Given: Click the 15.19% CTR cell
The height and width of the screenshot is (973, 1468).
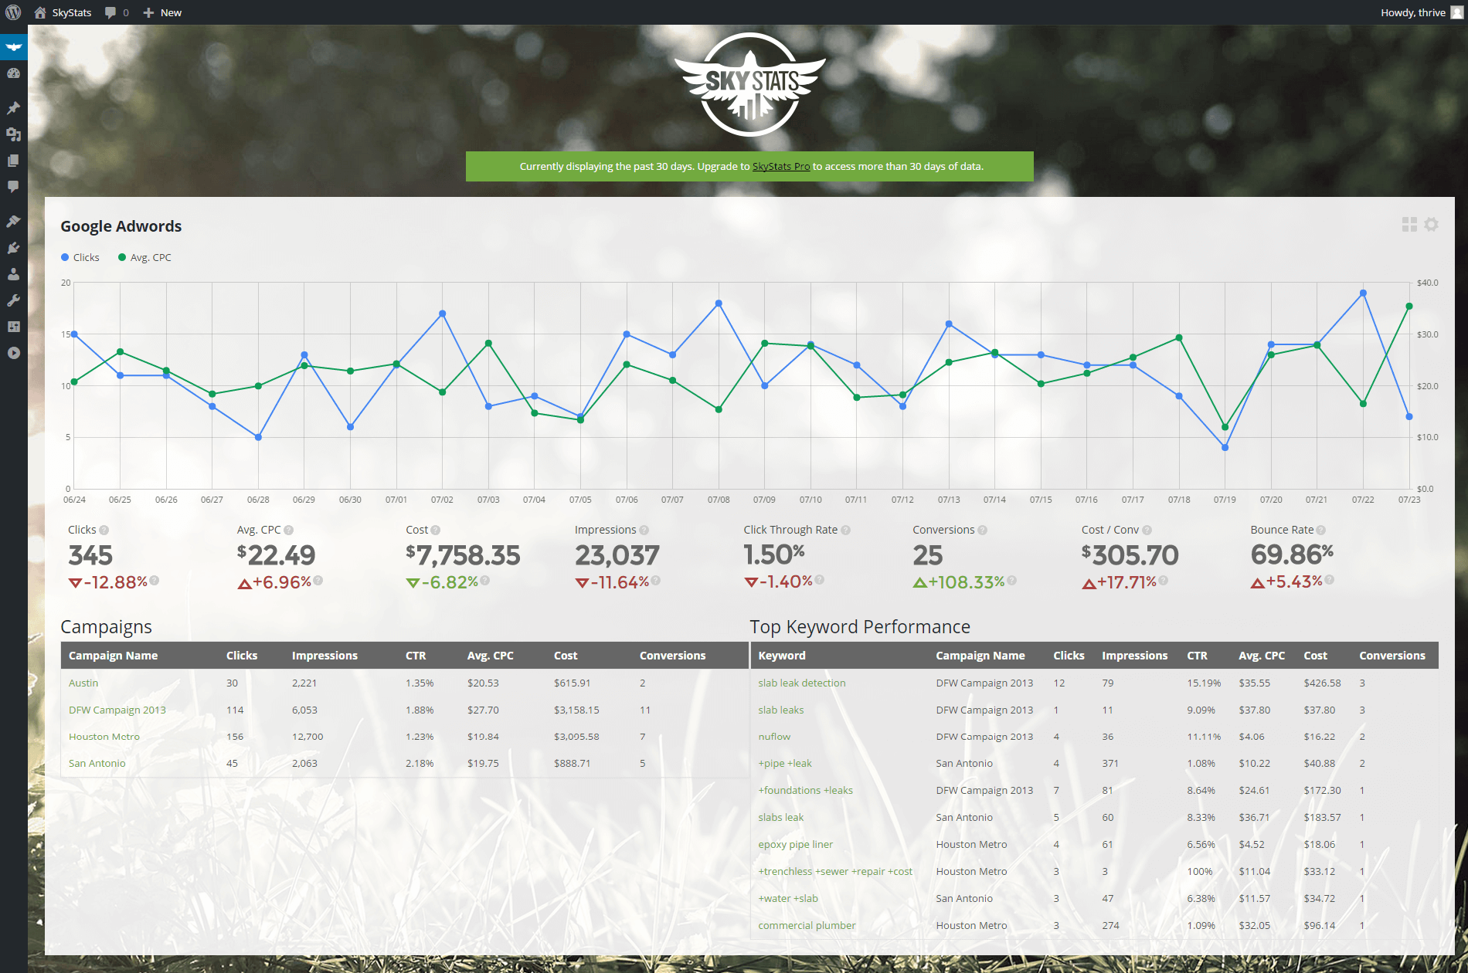Looking at the screenshot, I should coord(1204,683).
